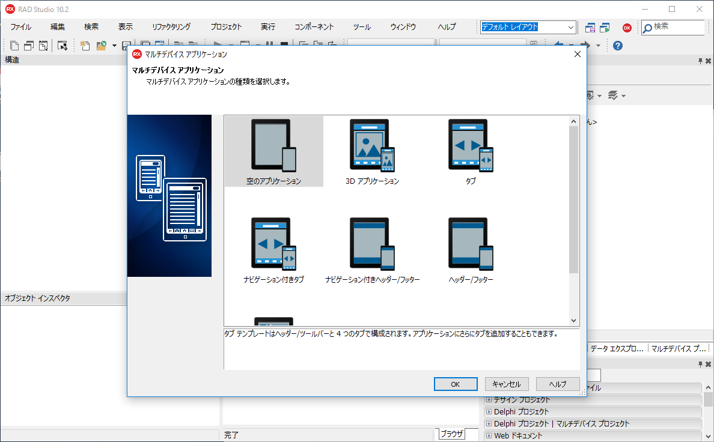Screen dimensions: 714x442
Task: Open the Help question mark icon
Action: click(x=617, y=46)
